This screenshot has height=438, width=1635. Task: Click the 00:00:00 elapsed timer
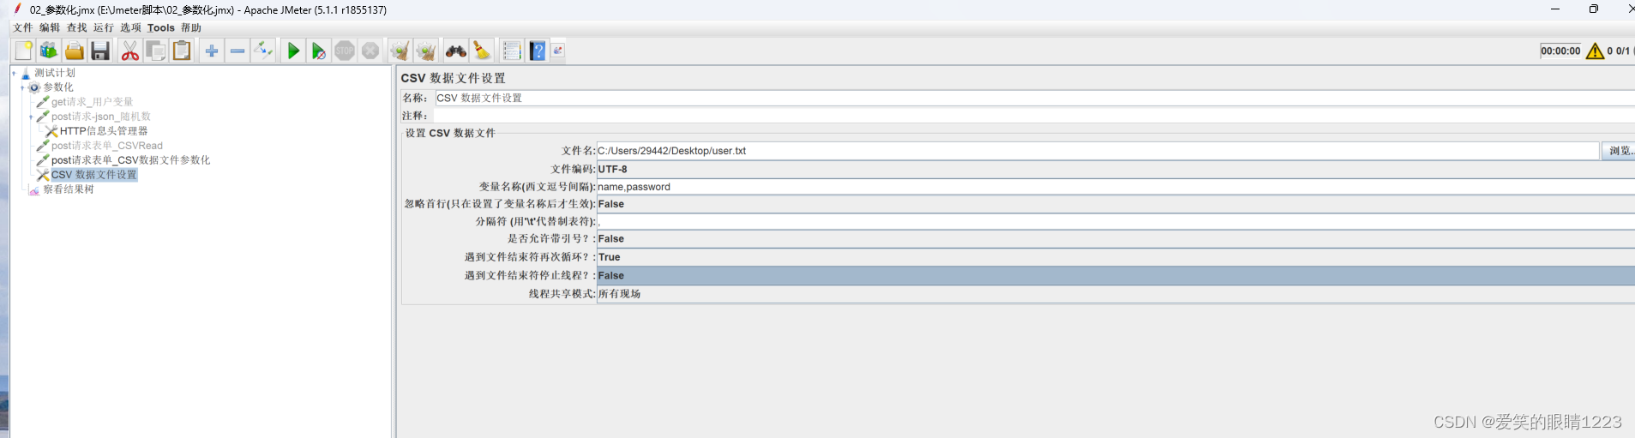[1560, 51]
